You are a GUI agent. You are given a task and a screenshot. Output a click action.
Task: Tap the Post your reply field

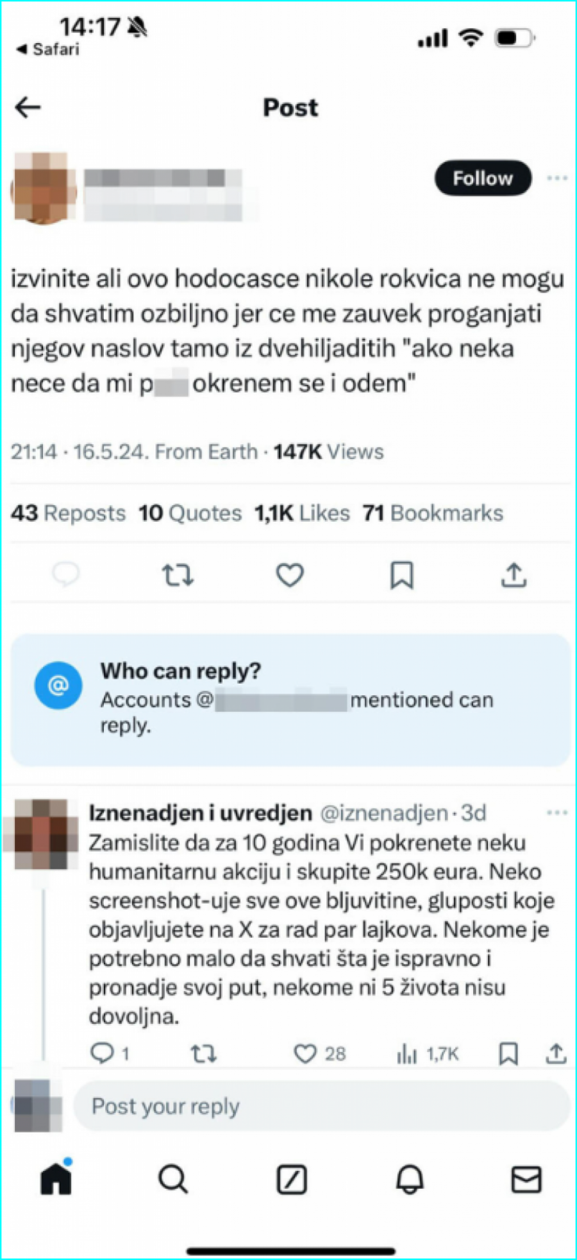pyautogui.click(x=321, y=1106)
